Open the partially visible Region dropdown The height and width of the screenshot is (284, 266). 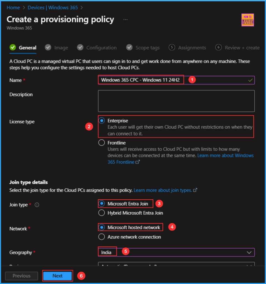click(x=176, y=264)
